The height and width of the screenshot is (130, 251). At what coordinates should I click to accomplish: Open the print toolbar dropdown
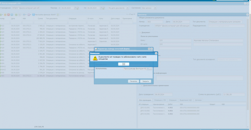[x=25, y=15]
